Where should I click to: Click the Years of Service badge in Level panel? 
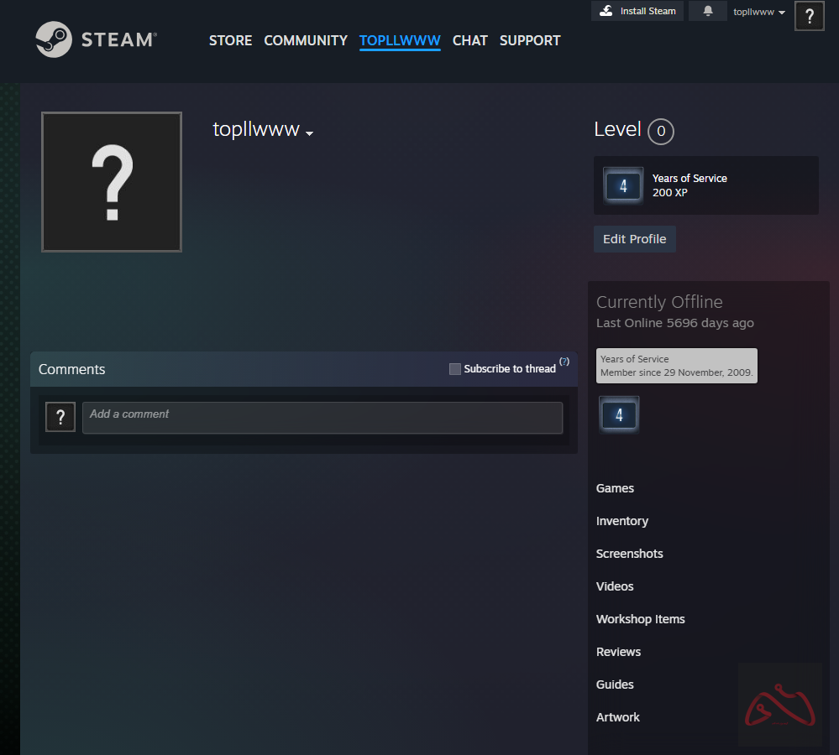pyautogui.click(x=623, y=185)
